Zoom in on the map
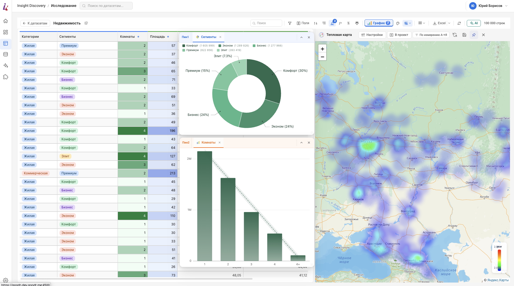Viewport: 514px width, 286px height. click(322, 49)
